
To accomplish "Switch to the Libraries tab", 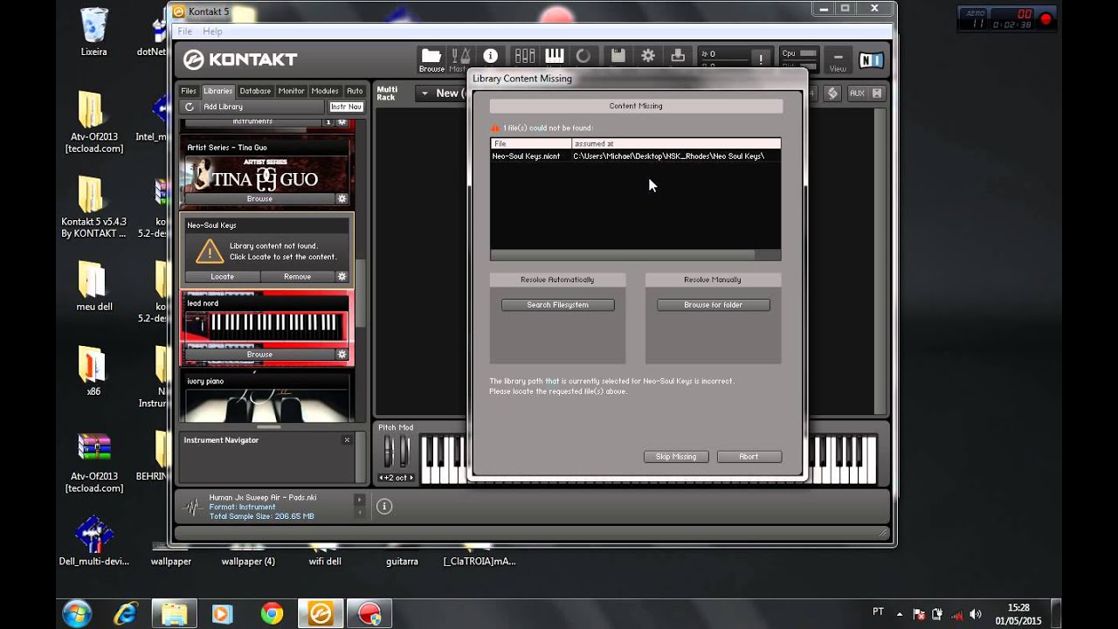I will pos(218,91).
